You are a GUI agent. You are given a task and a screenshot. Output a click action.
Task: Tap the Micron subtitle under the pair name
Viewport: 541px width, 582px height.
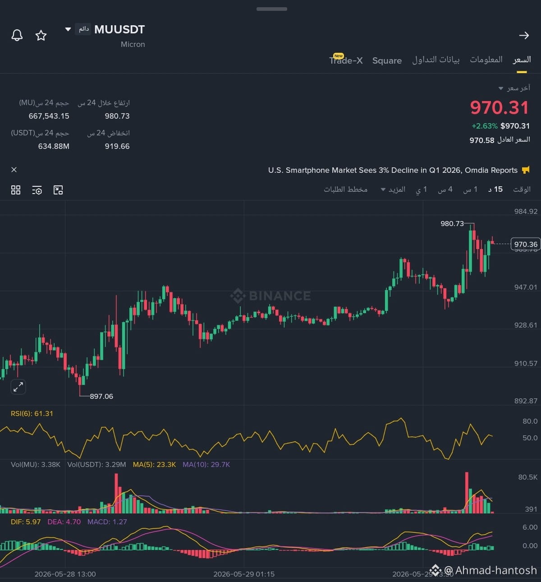(x=133, y=44)
